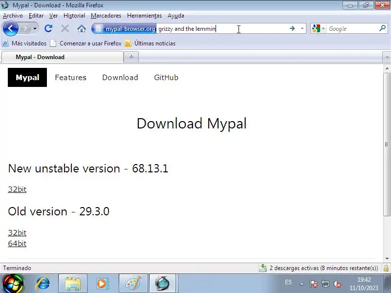Click the 'Terminado' status bar text

click(x=17, y=268)
